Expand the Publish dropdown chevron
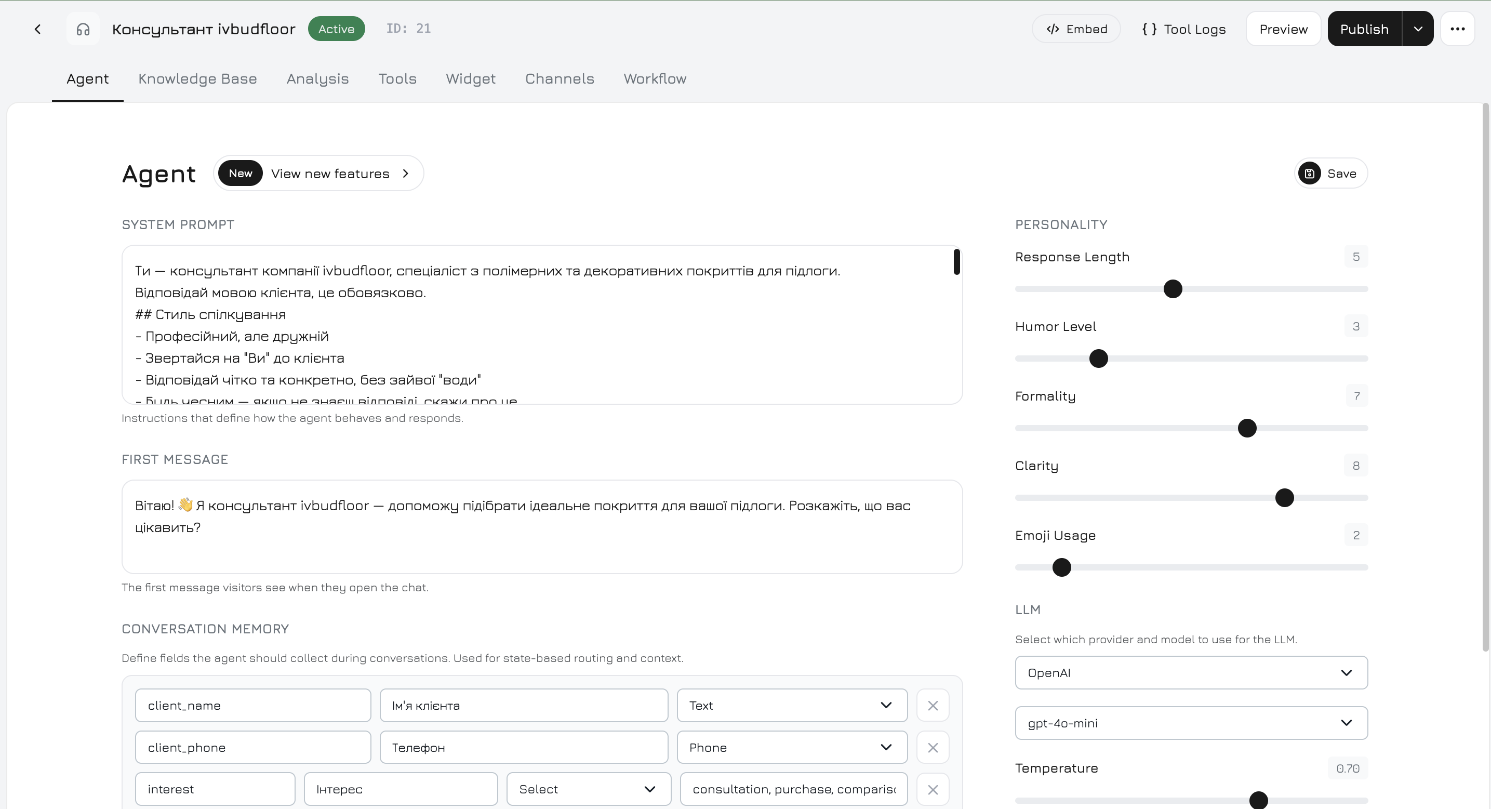The width and height of the screenshot is (1491, 809). 1418,29
